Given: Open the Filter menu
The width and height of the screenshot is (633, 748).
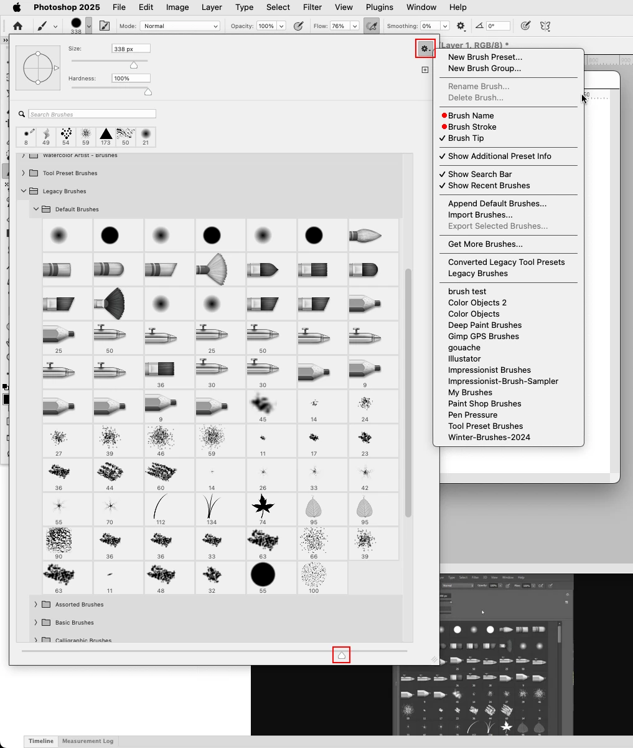Looking at the screenshot, I should tap(312, 7).
